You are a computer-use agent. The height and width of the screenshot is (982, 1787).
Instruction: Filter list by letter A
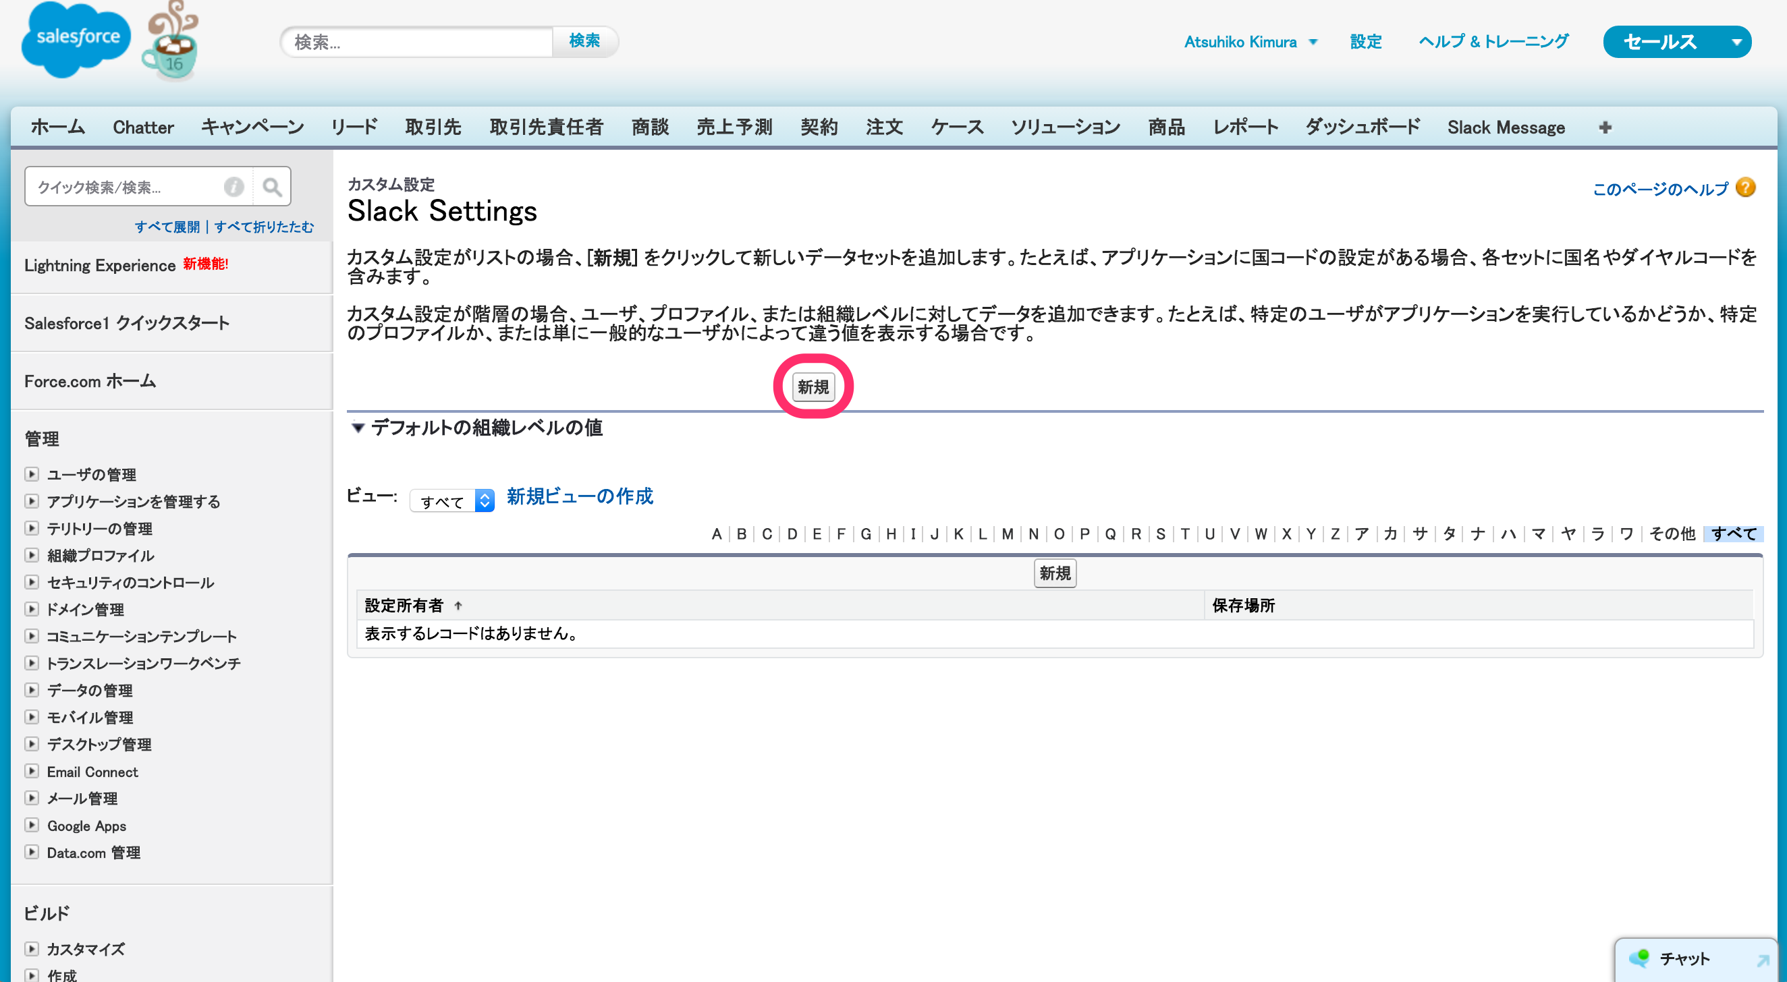716,534
